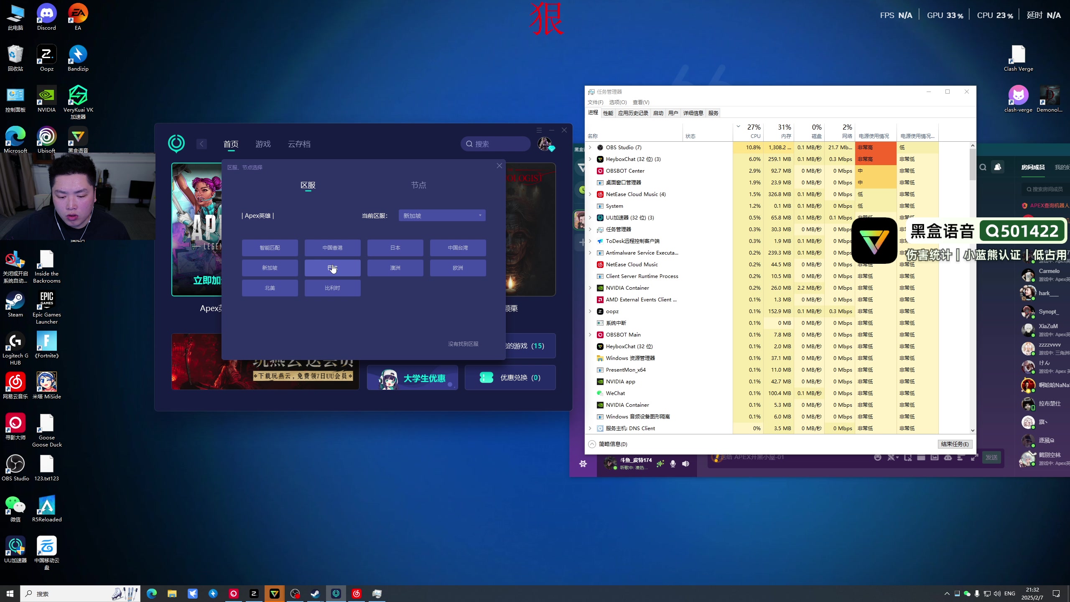Screen dimensions: 1070x602
Task: Collapse details with 简略信息 arrow
Action: (592, 444)
